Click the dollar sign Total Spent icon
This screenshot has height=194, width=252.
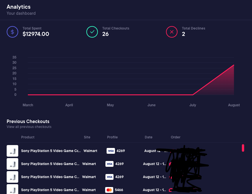[12, 32]
